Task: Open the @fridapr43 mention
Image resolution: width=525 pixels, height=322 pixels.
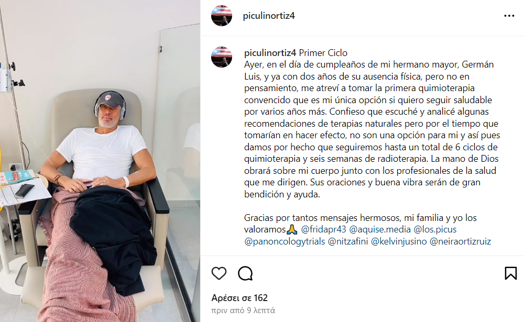Action: point(323,229)
